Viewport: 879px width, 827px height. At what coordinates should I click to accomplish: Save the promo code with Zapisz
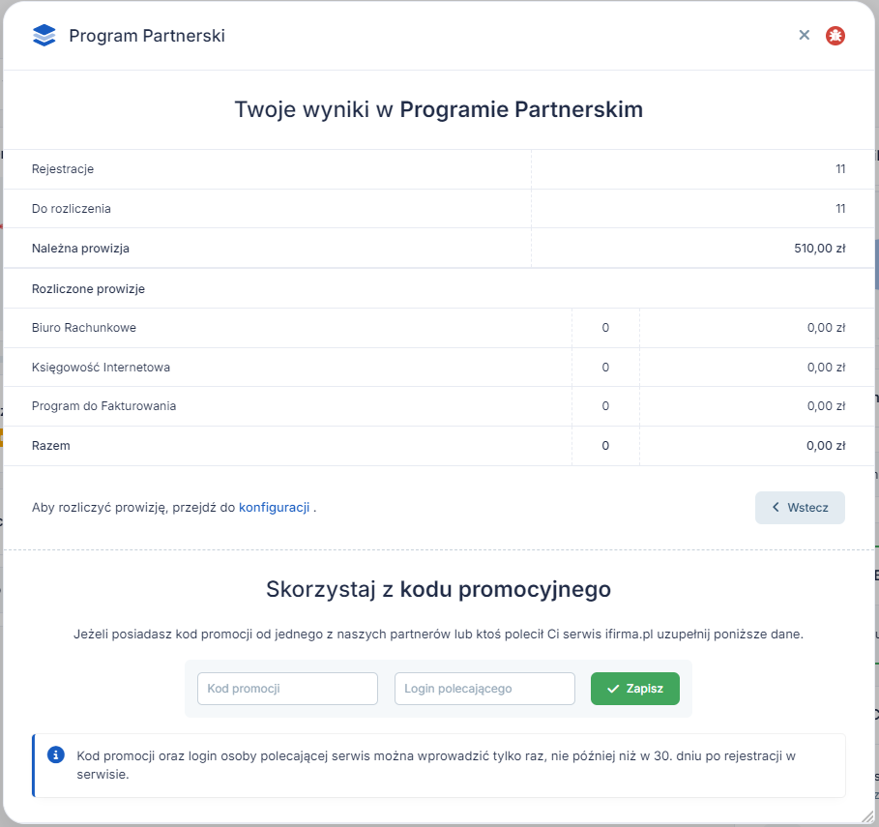point(635,689)
